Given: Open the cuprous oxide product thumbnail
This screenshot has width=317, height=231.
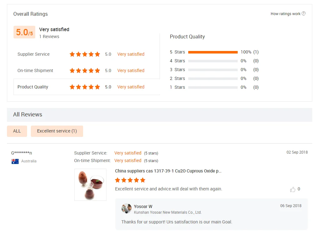Looking at the screenshot, I should (x=90, y=185).
